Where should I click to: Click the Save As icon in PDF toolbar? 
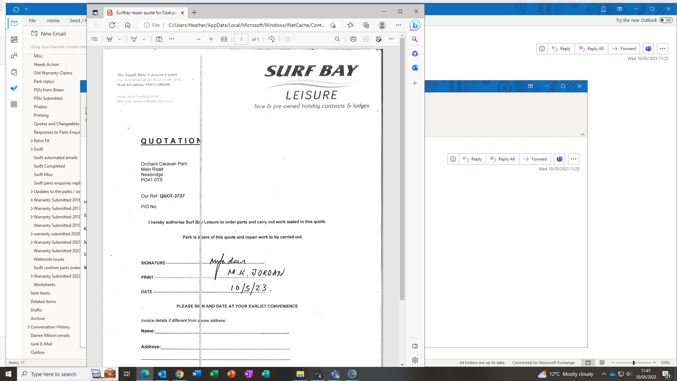[x=379, y=39]
